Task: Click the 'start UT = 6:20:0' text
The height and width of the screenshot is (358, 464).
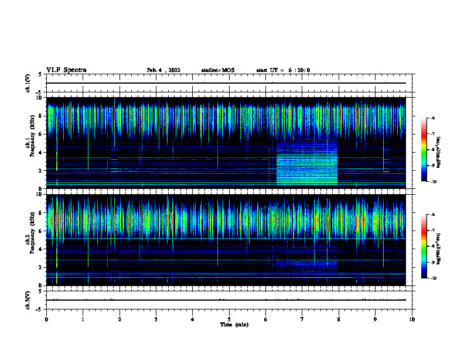Action: (x=283, y=70)
